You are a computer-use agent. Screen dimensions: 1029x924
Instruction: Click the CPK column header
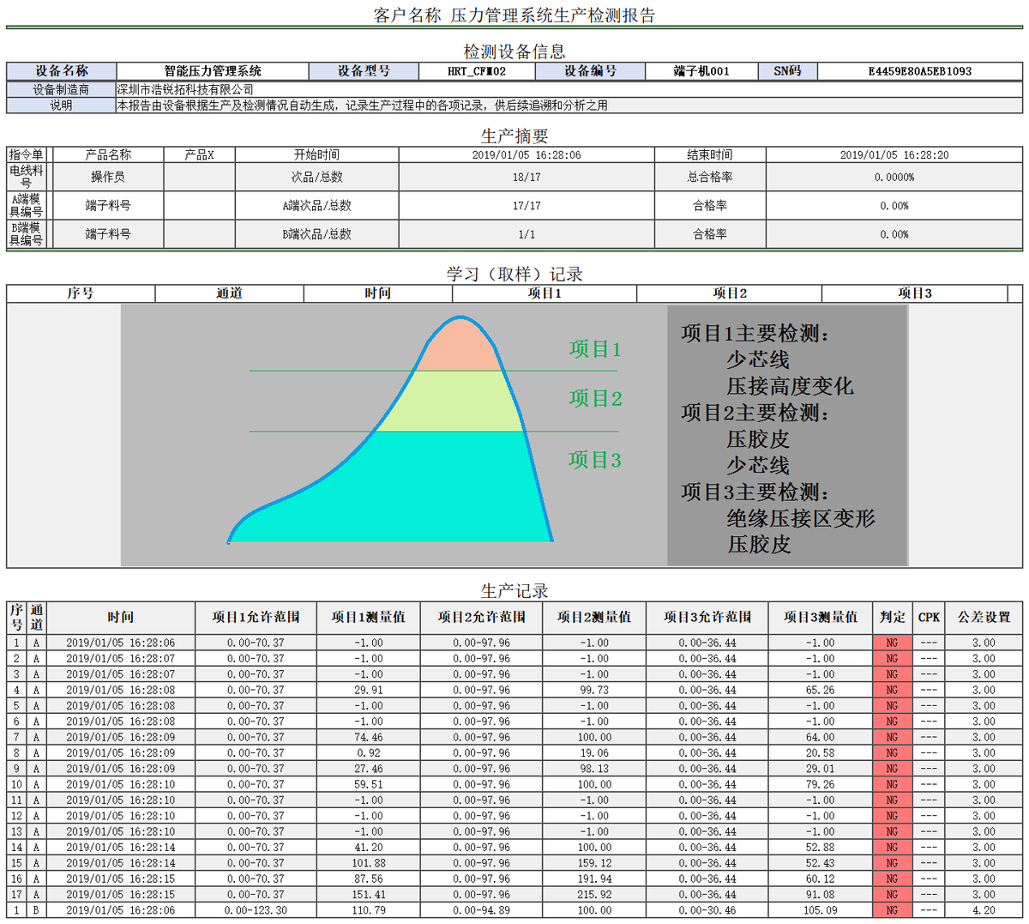click(x=930, y=618)
